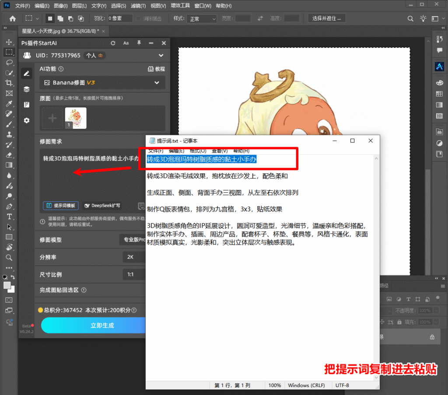
Task: Open the 窗口(W) menu
Action: coord(203,6)
